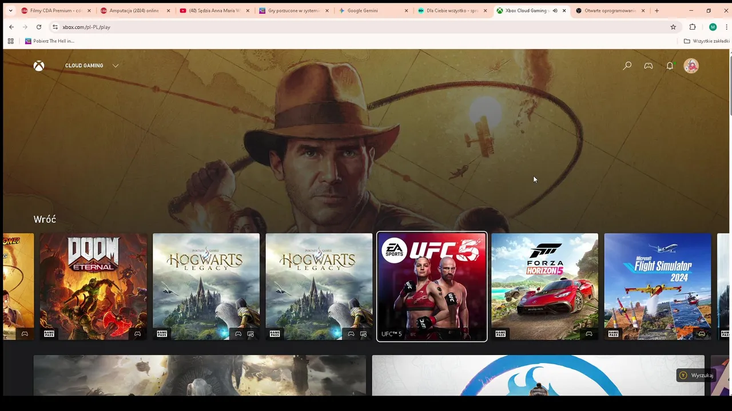Open the notifications bell icon

670,66
